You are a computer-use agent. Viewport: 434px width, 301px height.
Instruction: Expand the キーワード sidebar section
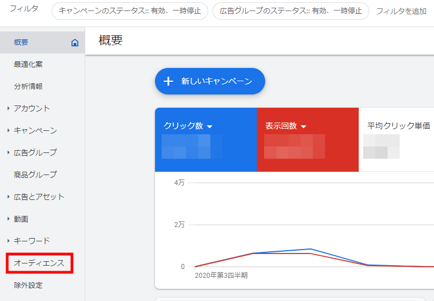tap(8, 241)
